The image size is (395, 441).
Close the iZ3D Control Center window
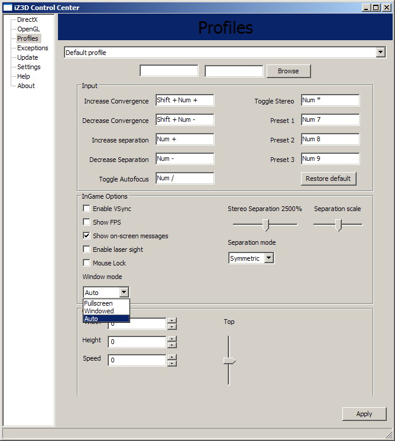(387, 8)
